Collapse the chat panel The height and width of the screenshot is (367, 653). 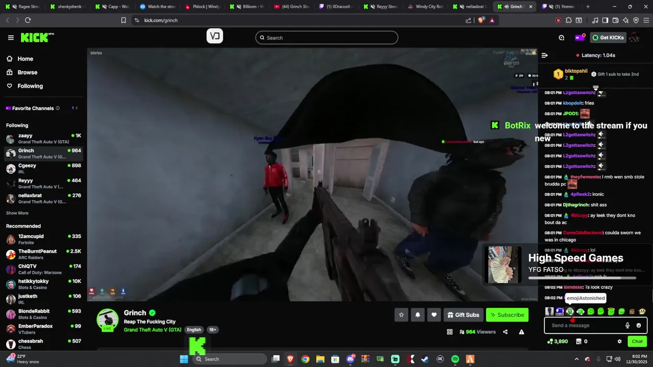[x=544, y=55]
